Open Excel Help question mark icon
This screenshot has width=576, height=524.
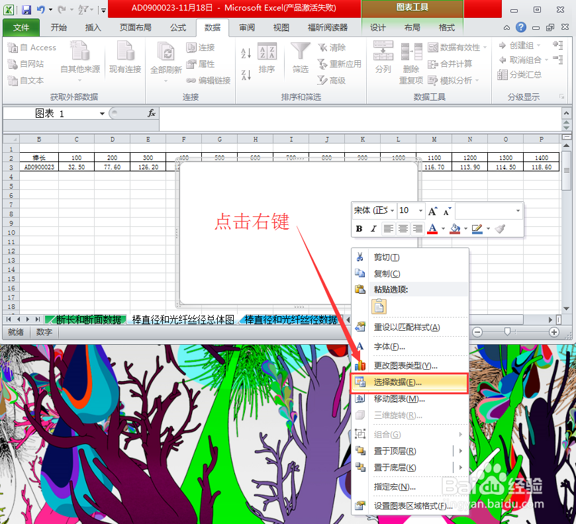[x=520, y=27]
